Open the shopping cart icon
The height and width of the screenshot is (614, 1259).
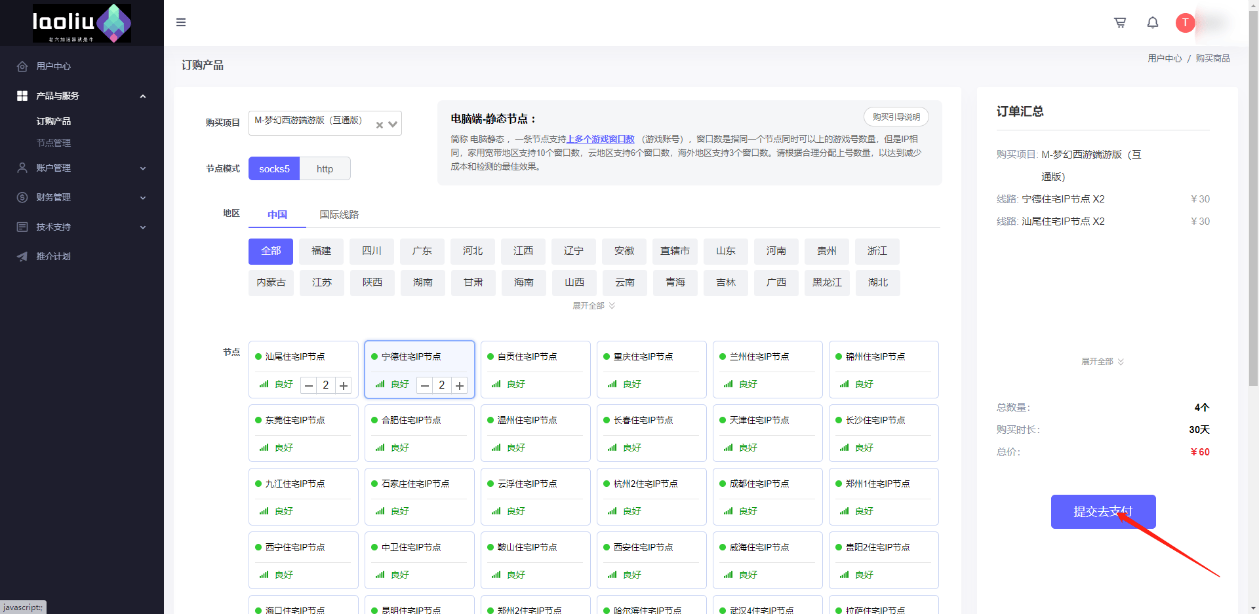(1120, 23)
